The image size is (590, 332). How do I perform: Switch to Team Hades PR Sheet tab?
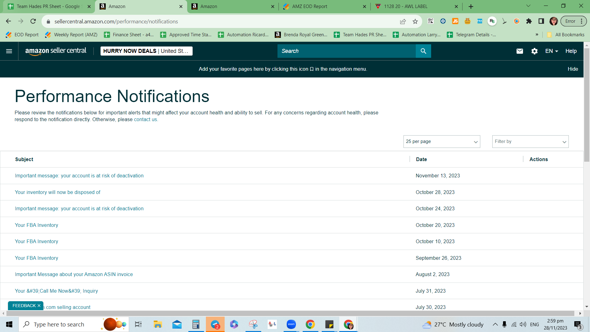pos(48,6)
